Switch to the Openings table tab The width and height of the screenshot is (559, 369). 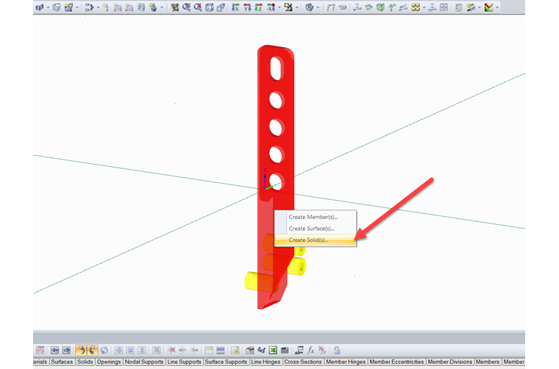pos(109,362)
